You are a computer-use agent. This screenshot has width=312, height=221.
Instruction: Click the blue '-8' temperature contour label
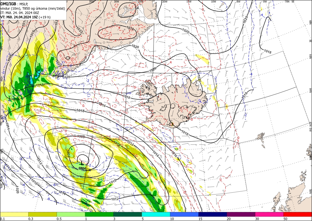point(48,199)
